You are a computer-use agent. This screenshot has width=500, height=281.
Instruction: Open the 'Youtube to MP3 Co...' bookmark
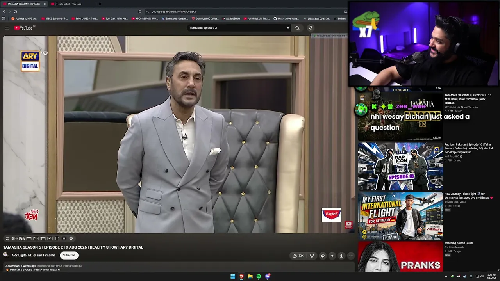(x=24, y=18)
